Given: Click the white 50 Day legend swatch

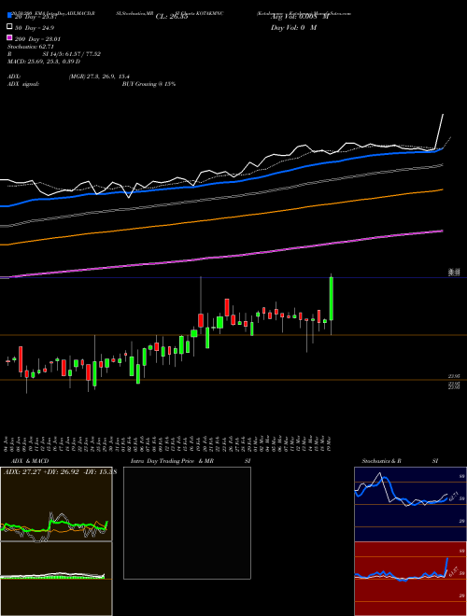Looking at the screenshot, I should click(x=9, y=27).
